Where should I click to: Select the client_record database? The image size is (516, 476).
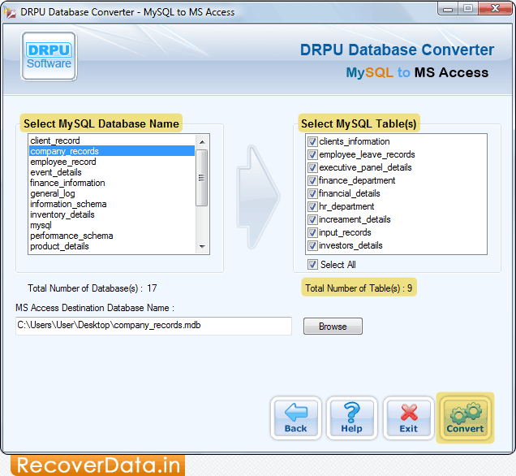(x=55, y=141)
